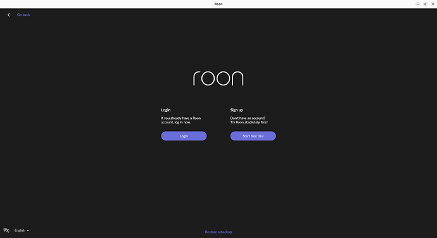Viewport: 437px width, 238px height.
Task: Click the purple Login button
Action: (184, 136)
